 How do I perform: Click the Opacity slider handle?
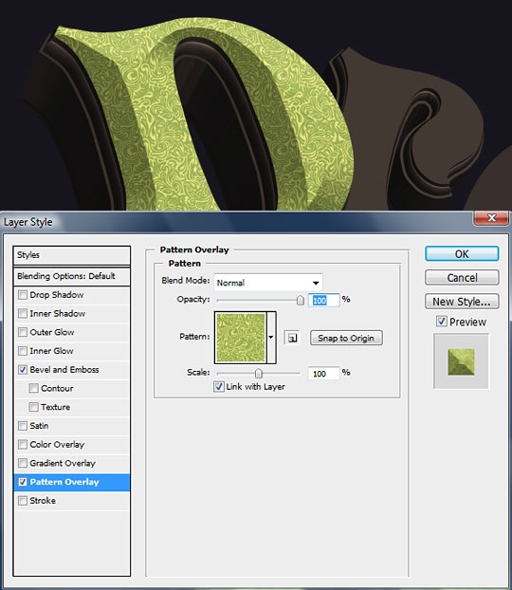tap(301, 300)
